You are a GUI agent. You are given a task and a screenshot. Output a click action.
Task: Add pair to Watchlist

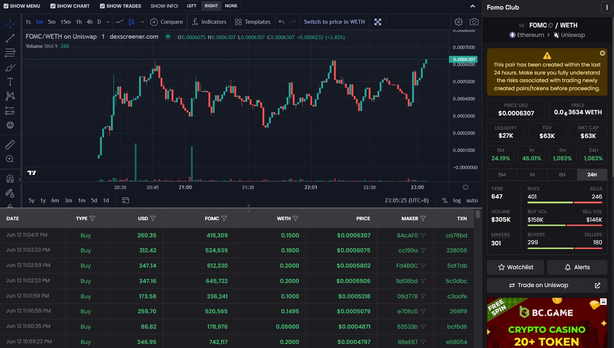click(x=515, y=267)
